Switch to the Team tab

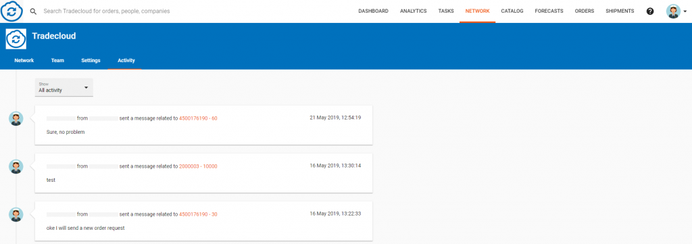point(57,60)
